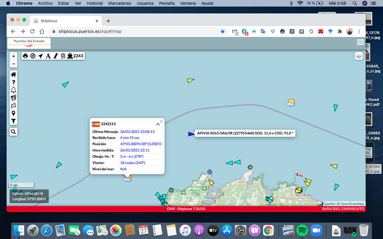The width and height of the screenshot is (383, 239).
Task: Select the polygon area tool
Action: [x=13, y=105]
